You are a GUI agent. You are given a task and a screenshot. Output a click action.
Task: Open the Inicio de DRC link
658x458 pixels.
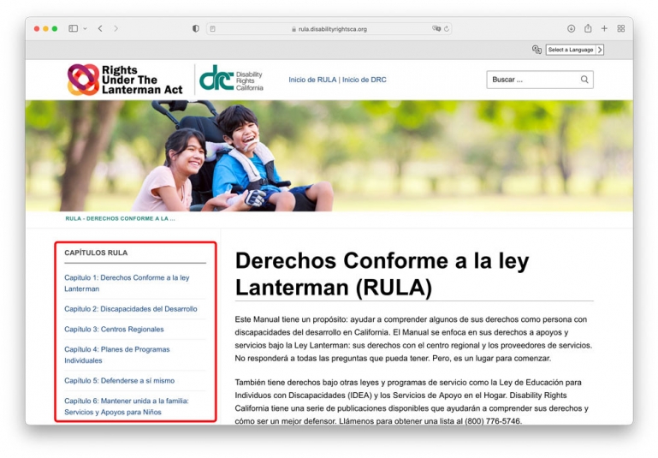(365, 80)
